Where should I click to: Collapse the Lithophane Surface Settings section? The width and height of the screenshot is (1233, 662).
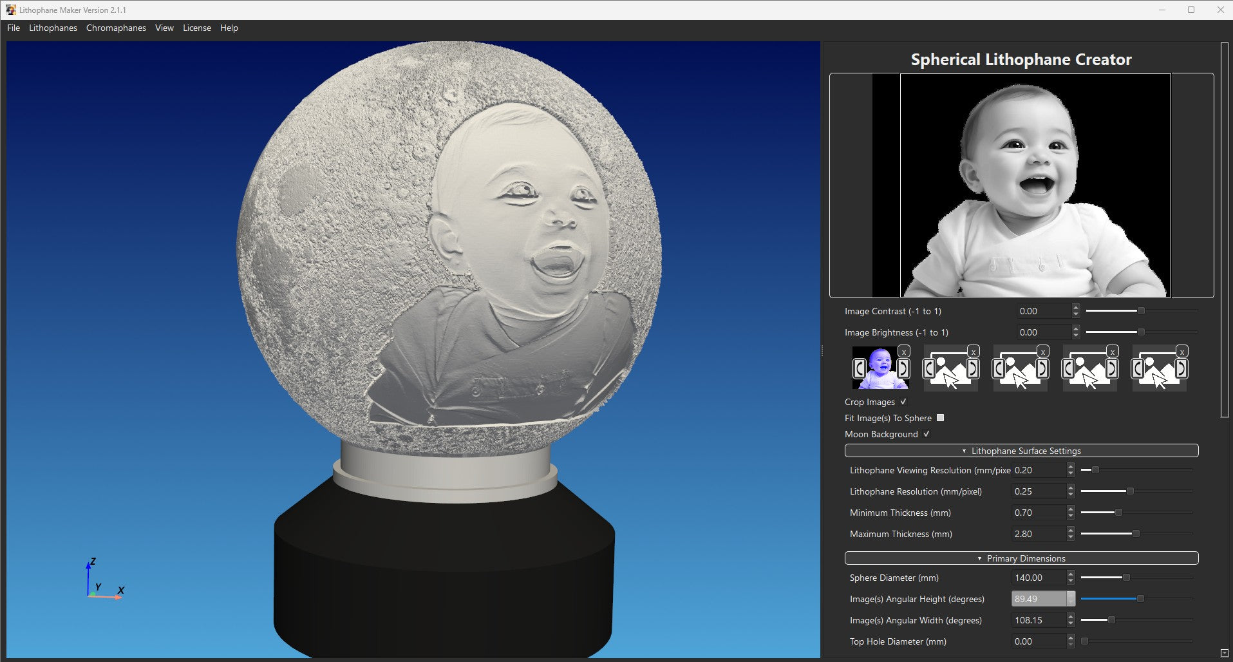point(964,451)
